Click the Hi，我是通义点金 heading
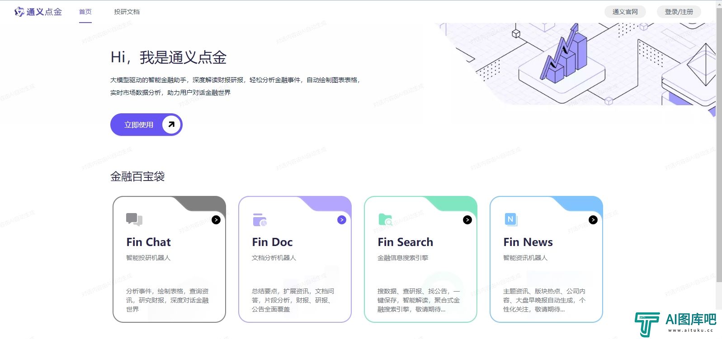The width and height of the screenshot is (722, 339). click(x=169, y=57)
